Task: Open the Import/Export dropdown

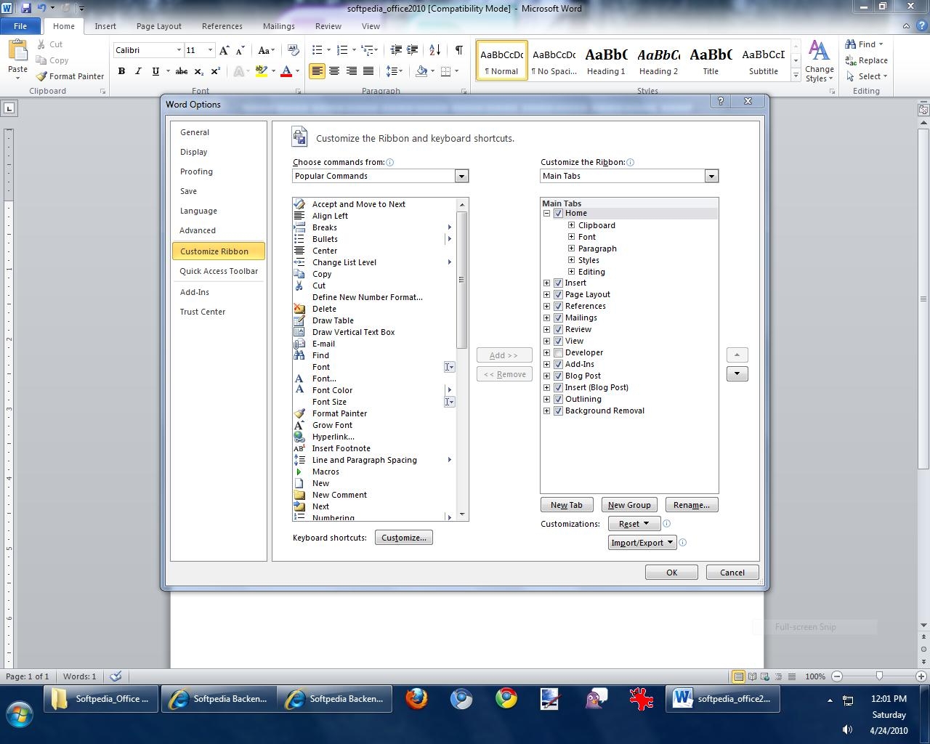Action: coord(642,543)
